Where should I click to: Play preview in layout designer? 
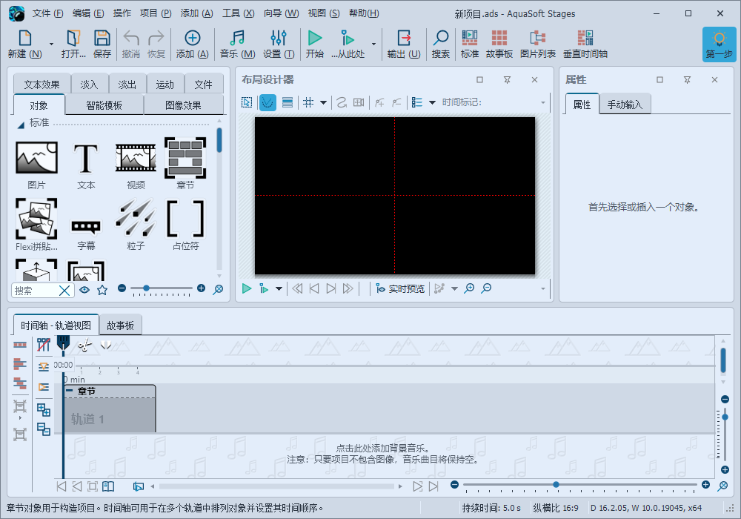click(x=247, y=288)
